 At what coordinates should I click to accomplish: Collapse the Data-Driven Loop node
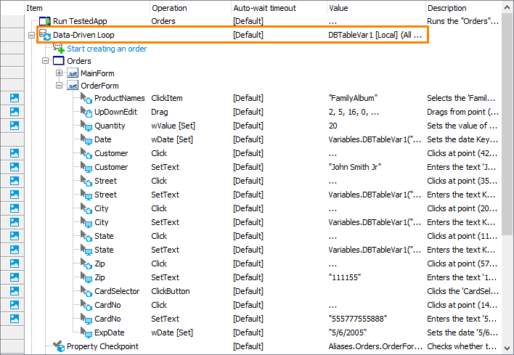point(31,35)
